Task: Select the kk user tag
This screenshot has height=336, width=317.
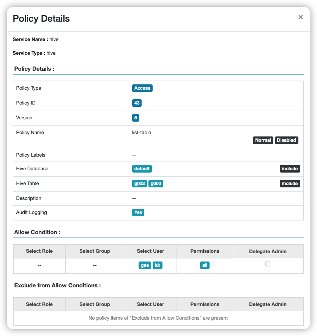Action: pyautogui.click(x=158, y=265)
